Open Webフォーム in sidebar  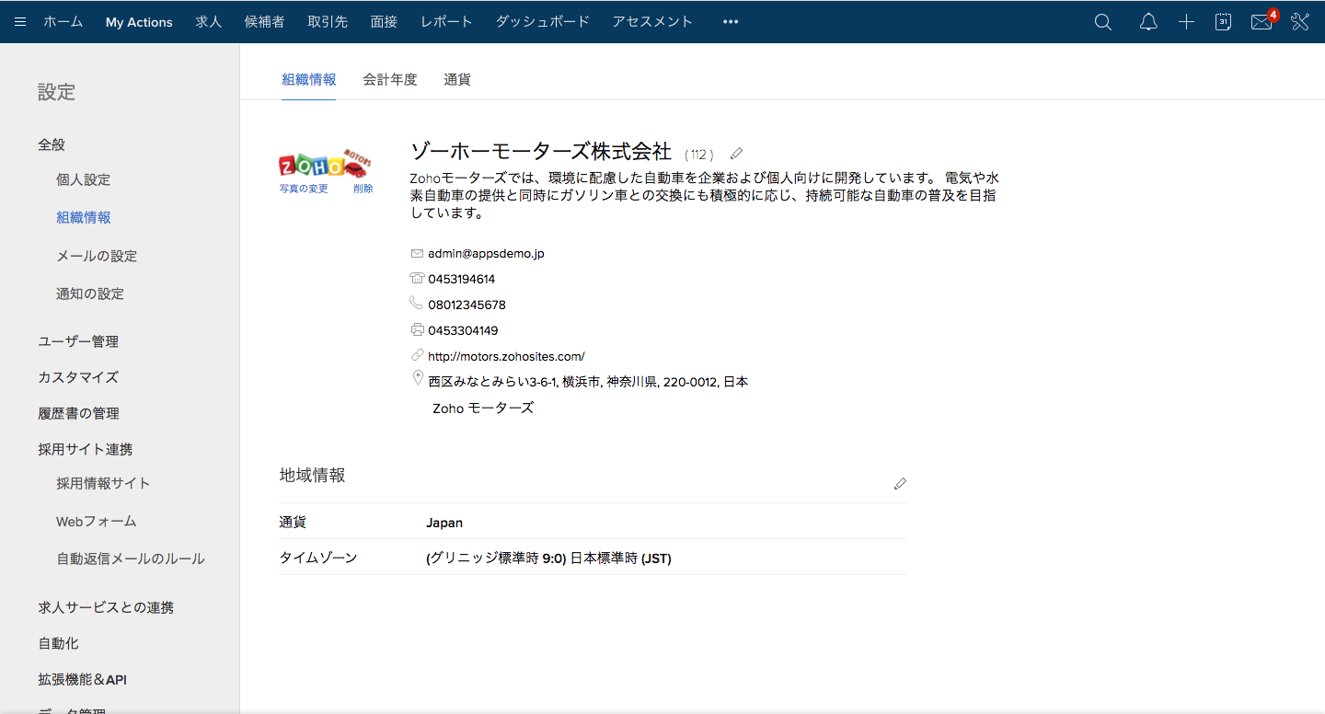point(97,521)
